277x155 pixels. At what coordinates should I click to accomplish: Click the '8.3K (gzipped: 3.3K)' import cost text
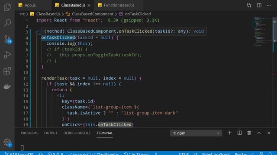coord(134,20)
